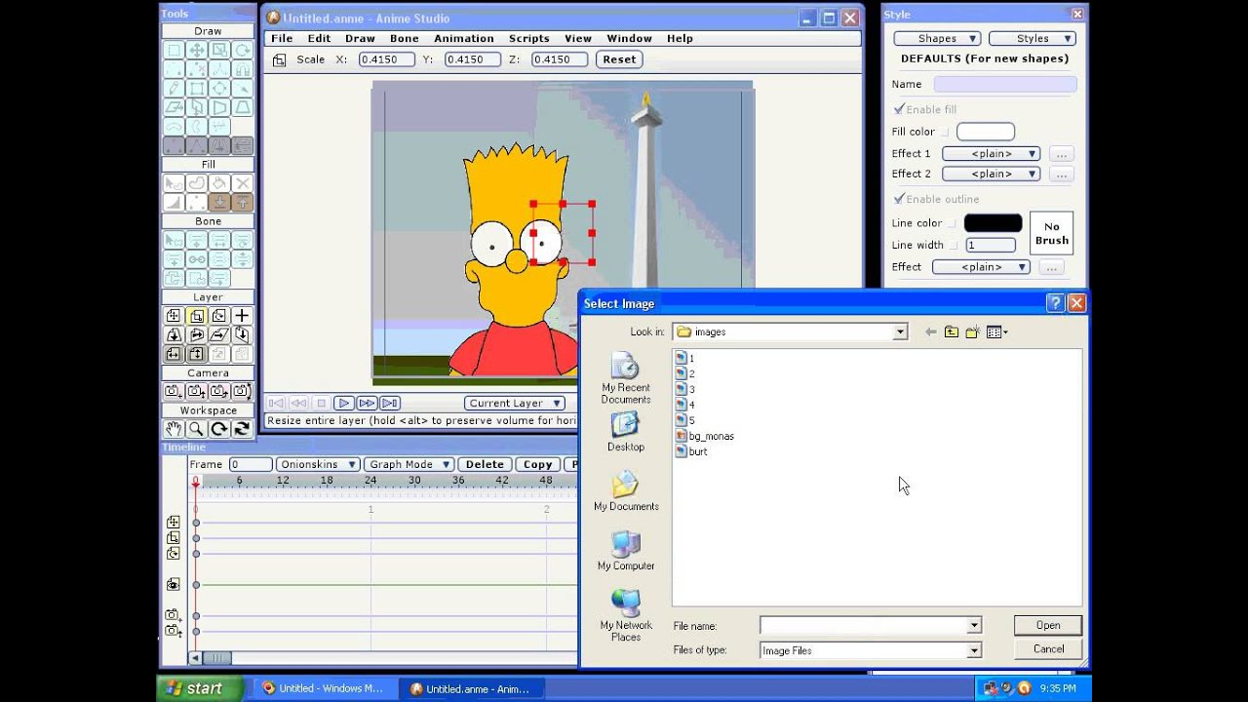Viewport: 1248px width, 702px height.
Task: Select the bg_monas image file
Action: (704, 436)
